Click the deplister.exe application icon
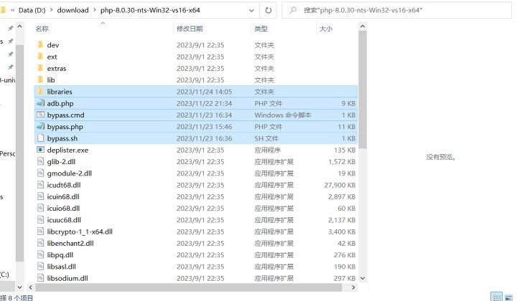This screenshot has width=517, height=301. 40,150
